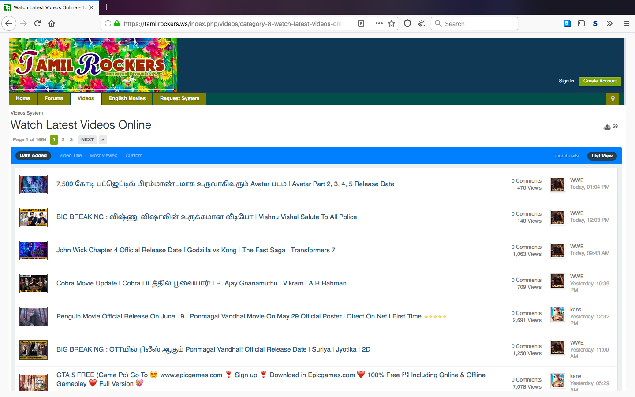This screenshot has height=397, width=635.
Task: Open Penguin Movie Official Release video link
Action: coord(239,316)
